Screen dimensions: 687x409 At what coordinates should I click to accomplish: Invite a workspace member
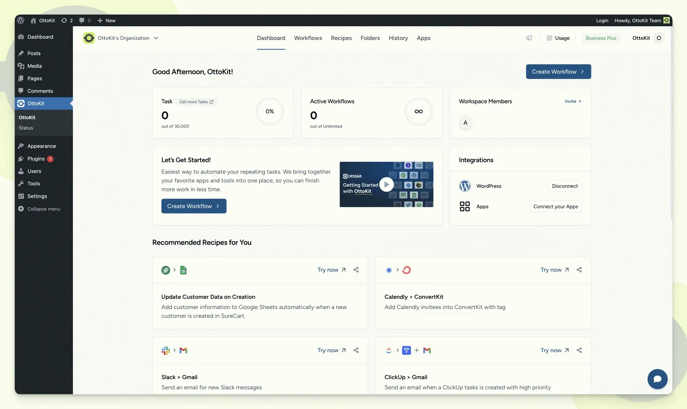pyautogui.click(x=573, y=101)
